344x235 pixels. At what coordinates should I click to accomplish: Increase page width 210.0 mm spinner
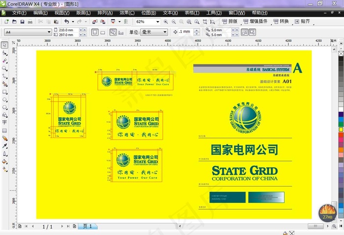85,30
